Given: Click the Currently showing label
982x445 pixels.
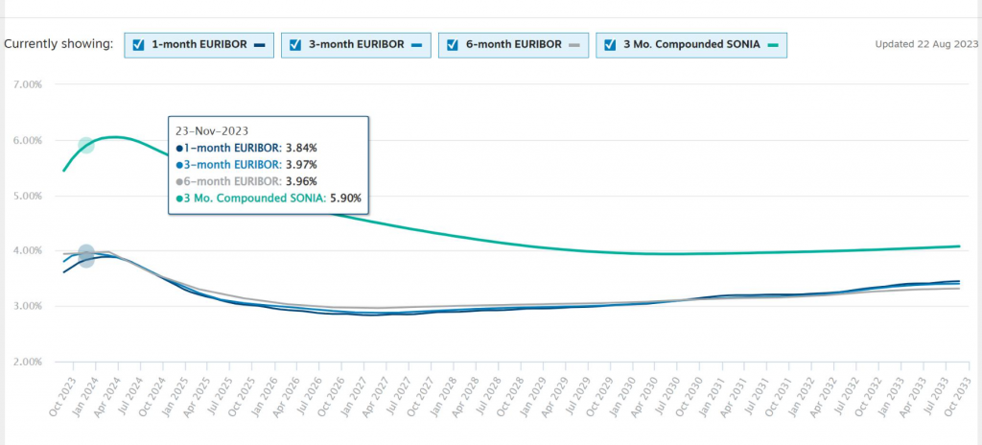Looking at the screenshot, I should 58,44.
